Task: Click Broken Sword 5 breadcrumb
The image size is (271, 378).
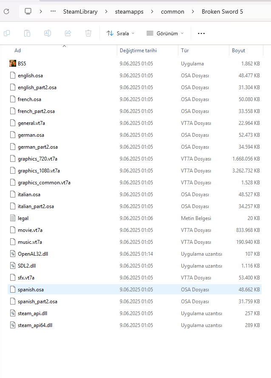Action: [x=222, y=11]
